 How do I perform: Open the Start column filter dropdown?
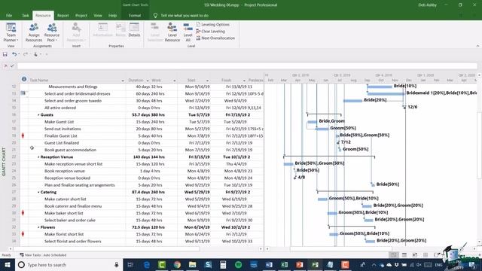tap(208, 81)
